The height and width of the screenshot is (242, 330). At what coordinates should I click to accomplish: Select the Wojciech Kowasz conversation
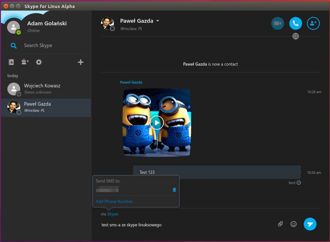46,89
